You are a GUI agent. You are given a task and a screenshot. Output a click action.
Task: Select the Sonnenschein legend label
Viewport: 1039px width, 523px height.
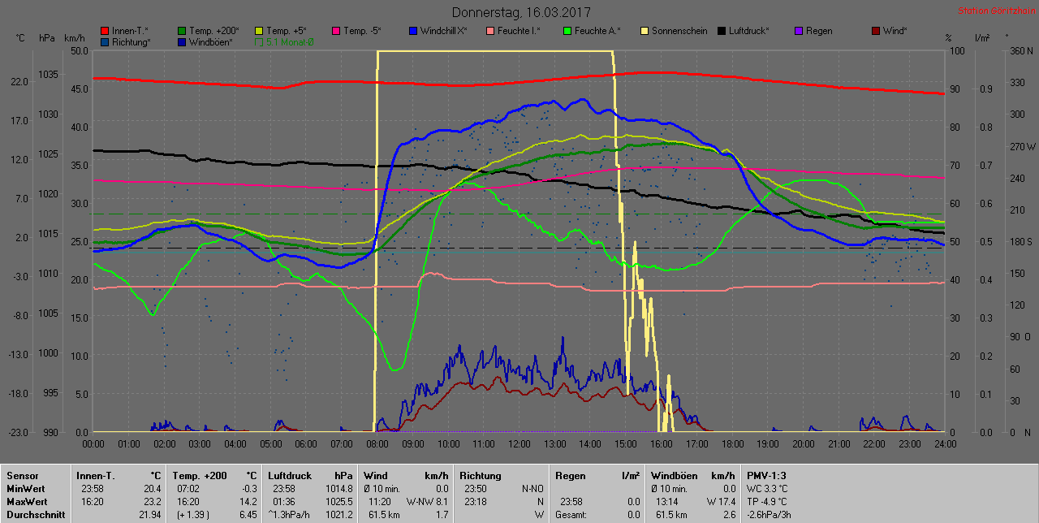(x=679, y=31)
